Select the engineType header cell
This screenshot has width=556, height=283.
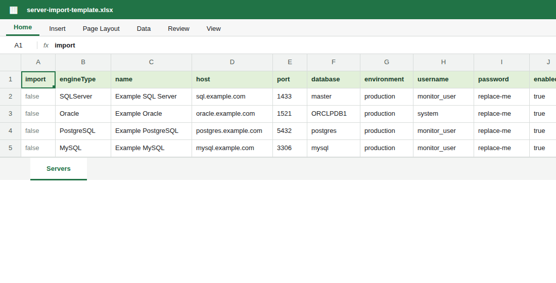pyautogui.click(x=83, y=79)
